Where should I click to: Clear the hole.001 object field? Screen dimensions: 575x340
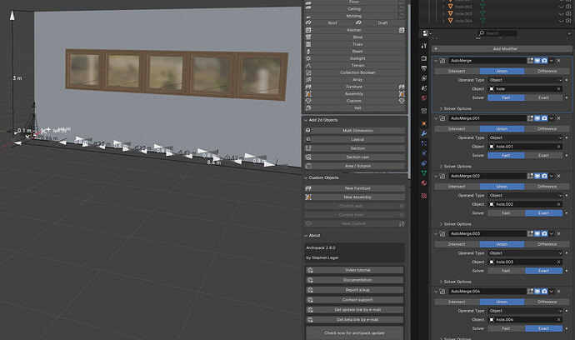click(558, 147)
